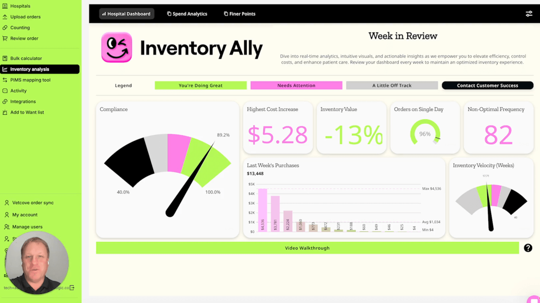Open the Bulk calculator page
Viewport: 540px width, 303px height.
26,58
